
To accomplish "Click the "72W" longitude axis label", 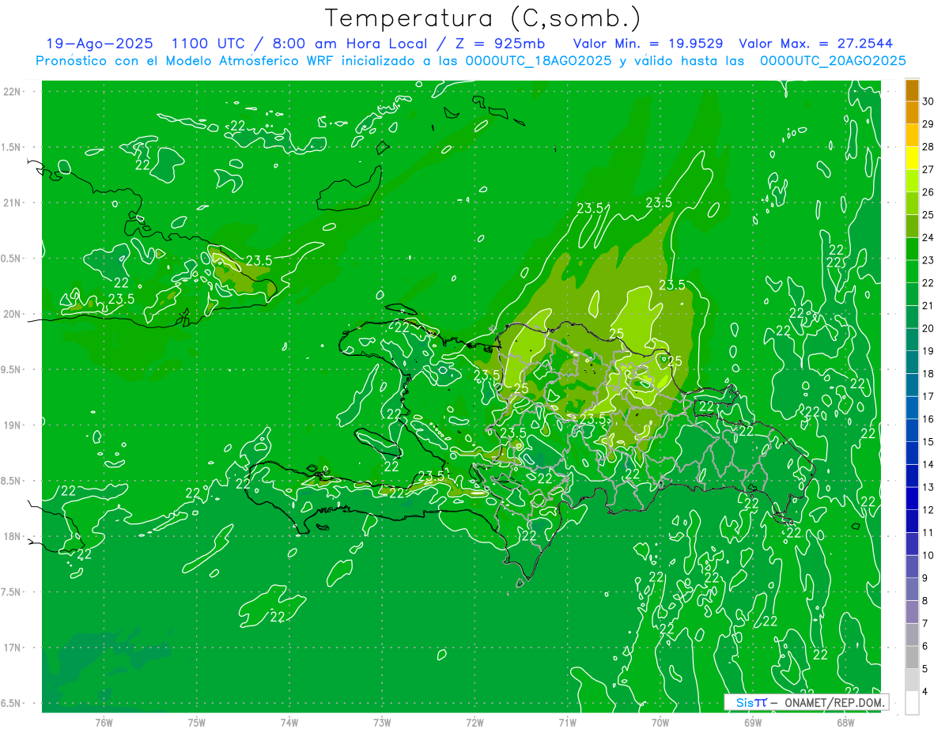I will [475, 722].
